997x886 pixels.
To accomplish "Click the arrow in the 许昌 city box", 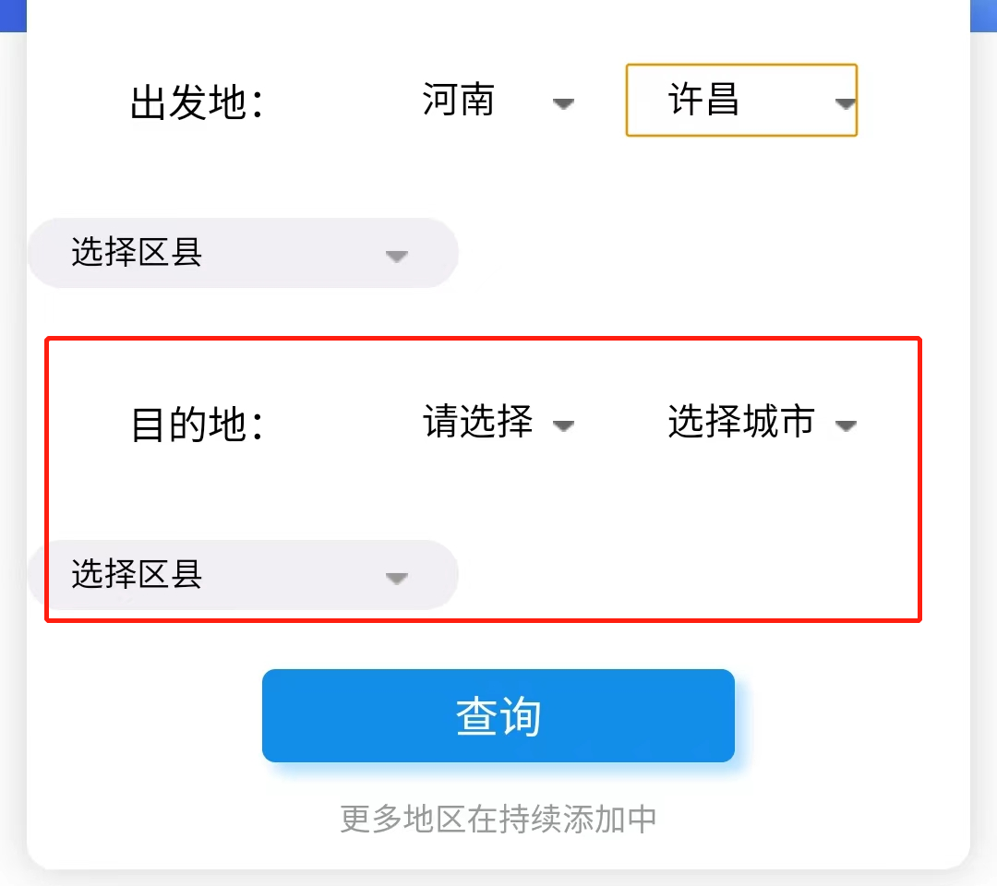I will [x=845, y=103].
